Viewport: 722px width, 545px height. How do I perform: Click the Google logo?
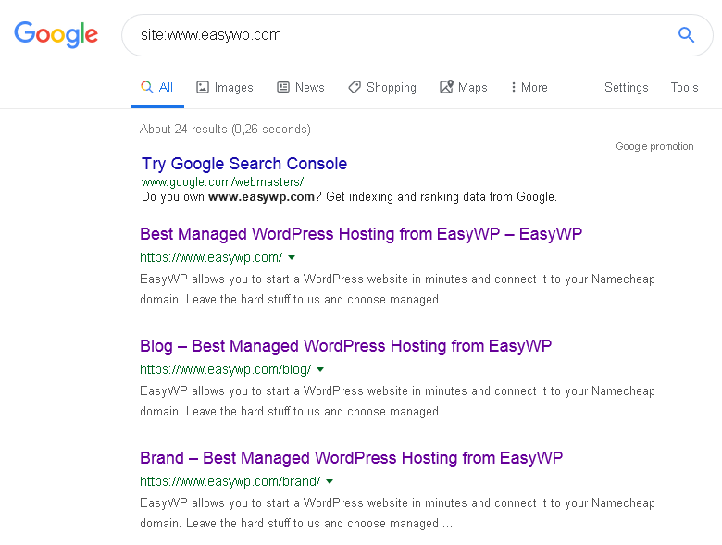pyautogui.click(x=56, y=34)
